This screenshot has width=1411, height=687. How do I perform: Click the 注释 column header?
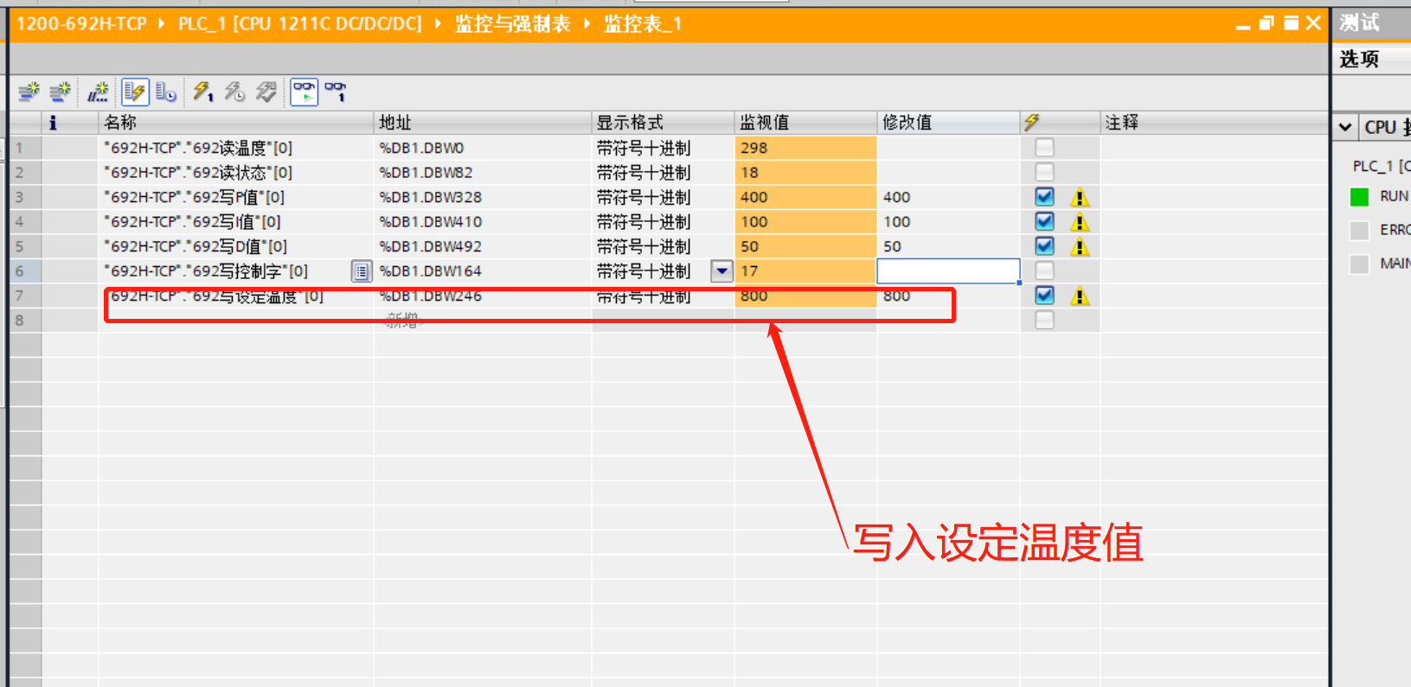click(x=1215, y=123)
